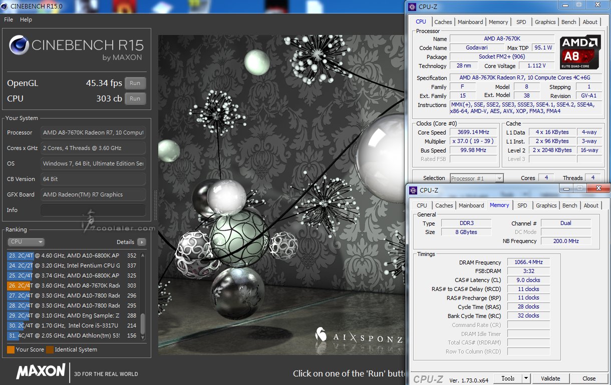Open the Help menu in Cinebench
The image size is (611, 385).
click(x=26, y=19)
